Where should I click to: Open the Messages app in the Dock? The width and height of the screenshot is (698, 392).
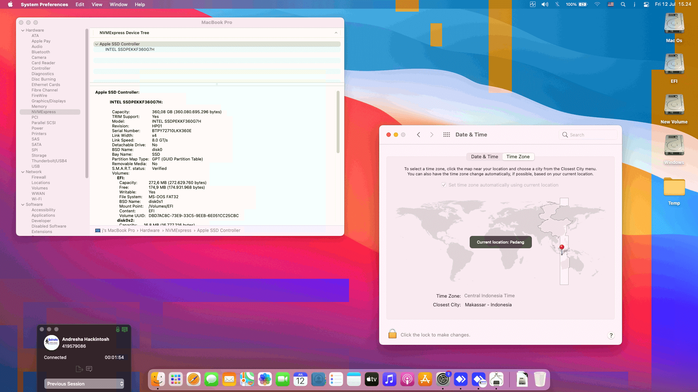[211, 380]
